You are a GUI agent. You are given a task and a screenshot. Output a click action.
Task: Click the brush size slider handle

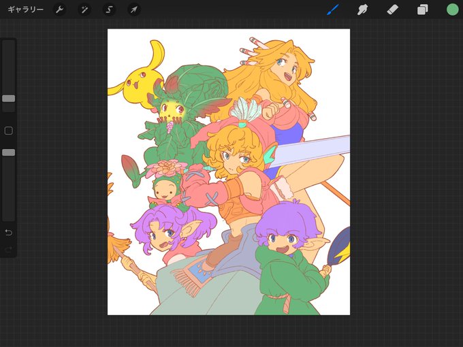point(9,99)
